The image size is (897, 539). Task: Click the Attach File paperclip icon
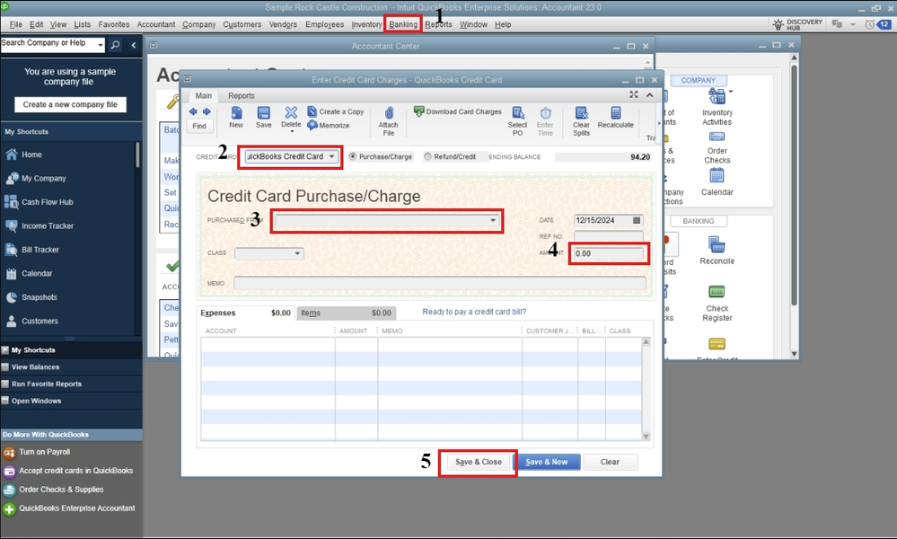click(389, 112)
